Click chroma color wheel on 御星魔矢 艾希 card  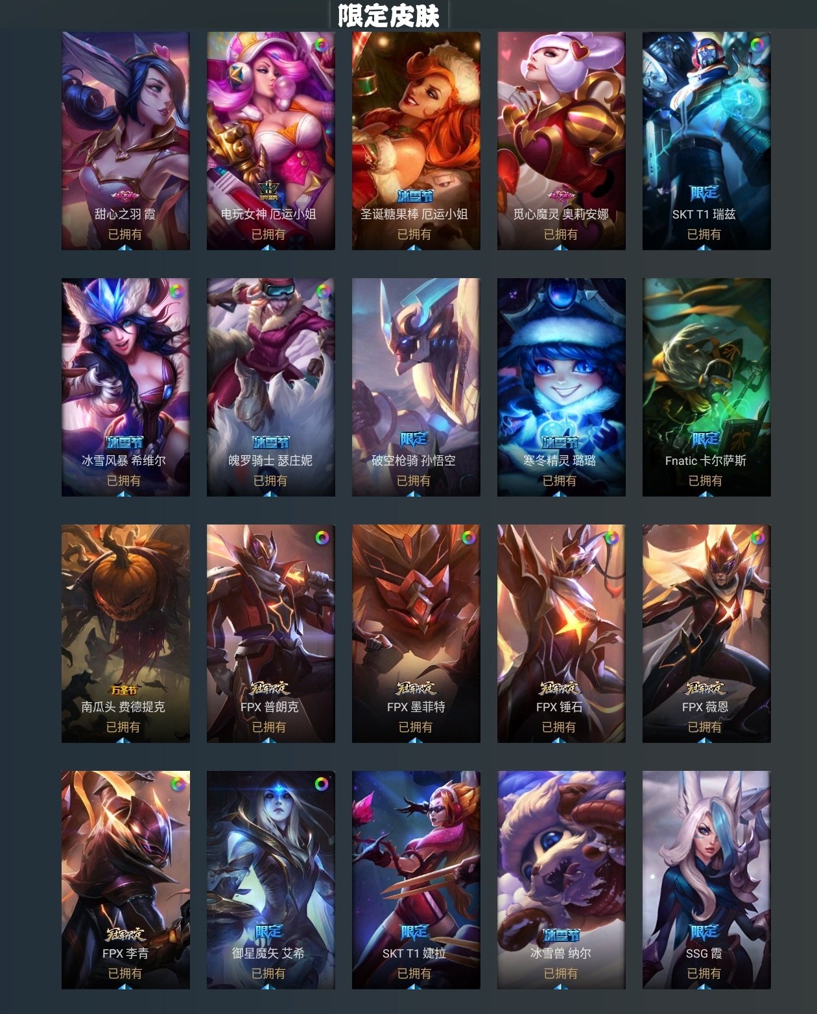(321, 784)
